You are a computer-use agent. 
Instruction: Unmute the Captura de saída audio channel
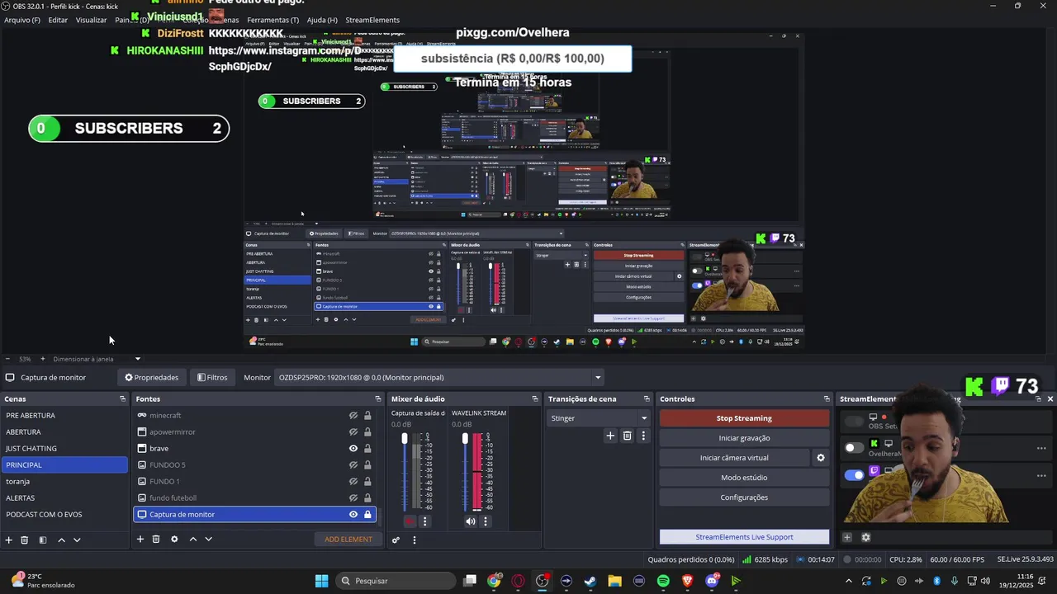410,521
